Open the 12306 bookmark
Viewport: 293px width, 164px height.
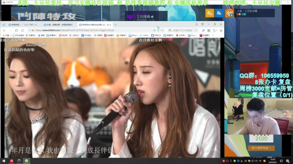144,35
